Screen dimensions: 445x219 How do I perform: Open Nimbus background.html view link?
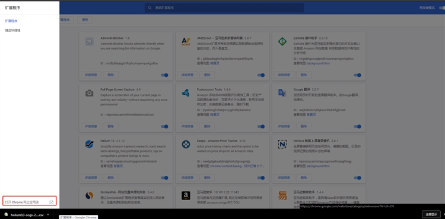point(318,166)
